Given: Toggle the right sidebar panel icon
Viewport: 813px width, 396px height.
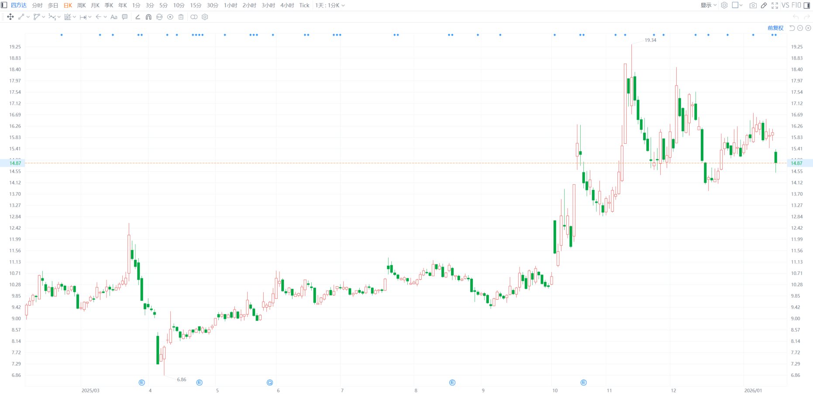Looking at the screenshot, I should [x=807, y=5].
